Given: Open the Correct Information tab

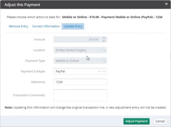Looking at the screenshot, I should (x=46, y=26).
